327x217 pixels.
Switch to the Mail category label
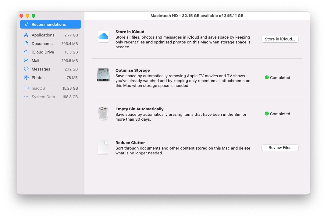pyautogui.click(x=35, y=61)
